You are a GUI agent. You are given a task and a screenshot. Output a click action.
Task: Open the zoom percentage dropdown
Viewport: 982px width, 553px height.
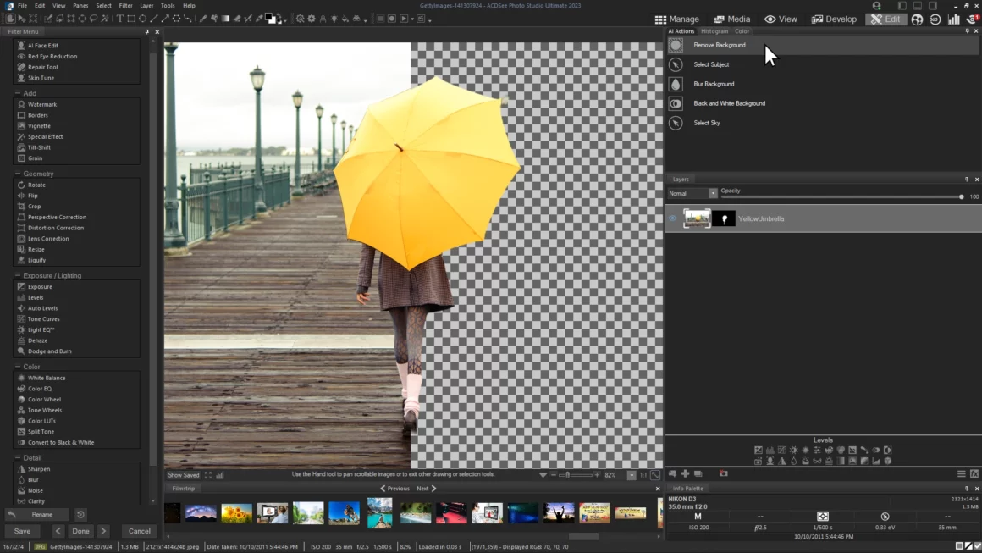pyautogui.click(x=632, y=475)
